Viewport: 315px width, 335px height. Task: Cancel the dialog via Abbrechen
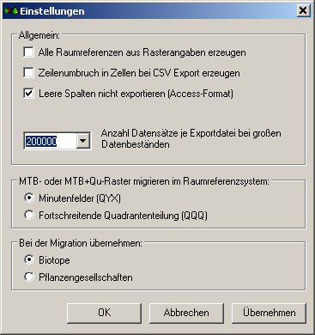[x=186, y=313]
